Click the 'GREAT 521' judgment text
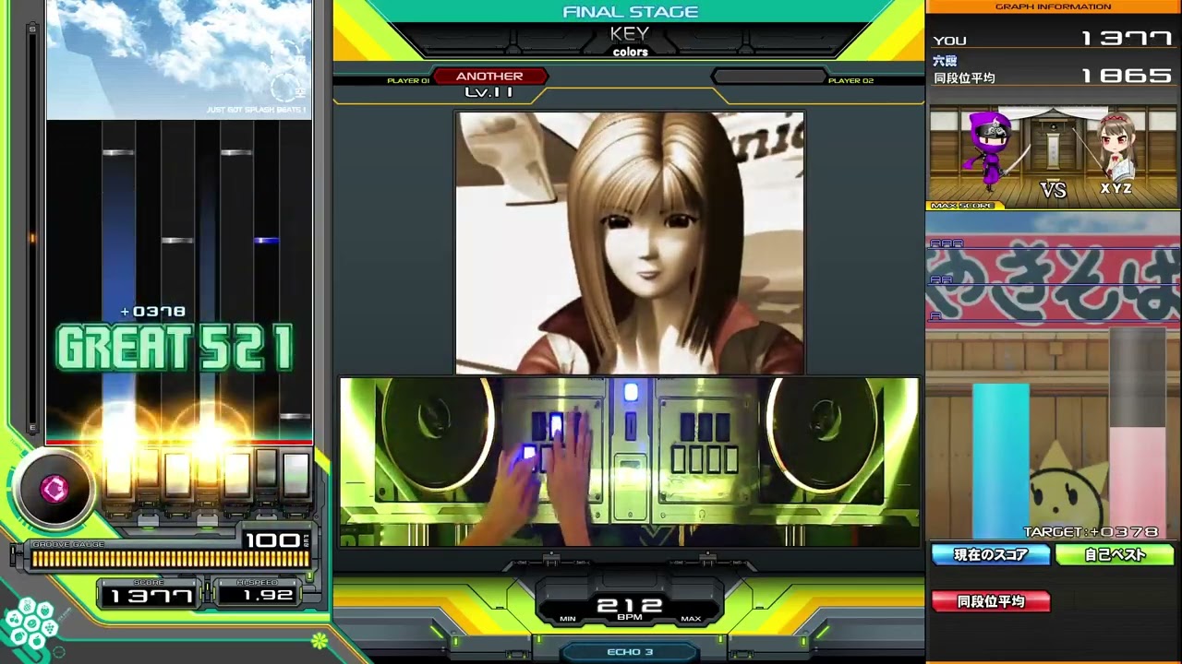 tap(175, 348)
